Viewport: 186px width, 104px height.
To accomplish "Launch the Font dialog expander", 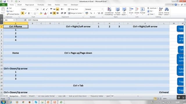I will coord(48,17).
